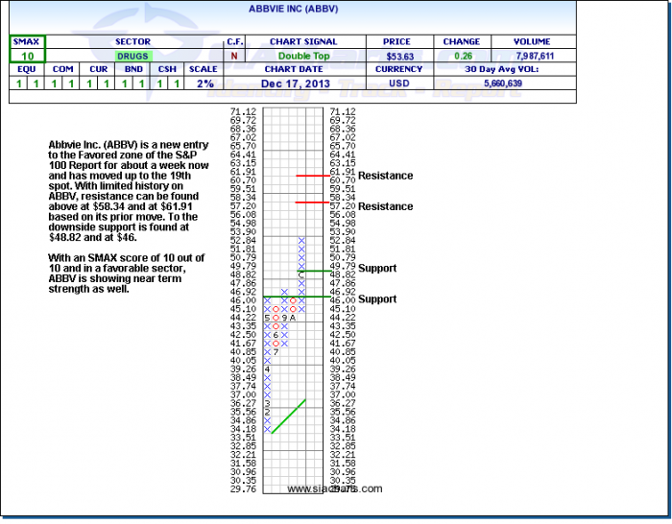
Task: Click the rising green trend line
Action: pyautogui.click(x=289, y=416)
